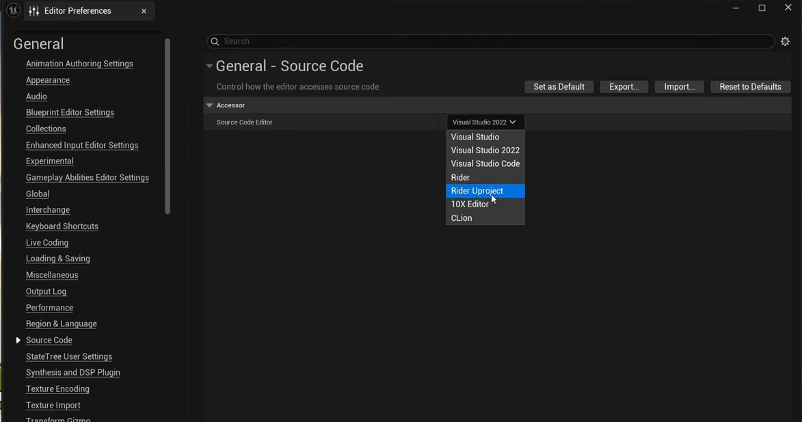Screen dimensions: 802x422
Task: Go to Texture Encoding settings
Action: (58, 389)
